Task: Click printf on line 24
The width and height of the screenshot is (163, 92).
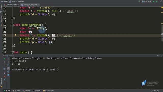Action: point(24,42)
